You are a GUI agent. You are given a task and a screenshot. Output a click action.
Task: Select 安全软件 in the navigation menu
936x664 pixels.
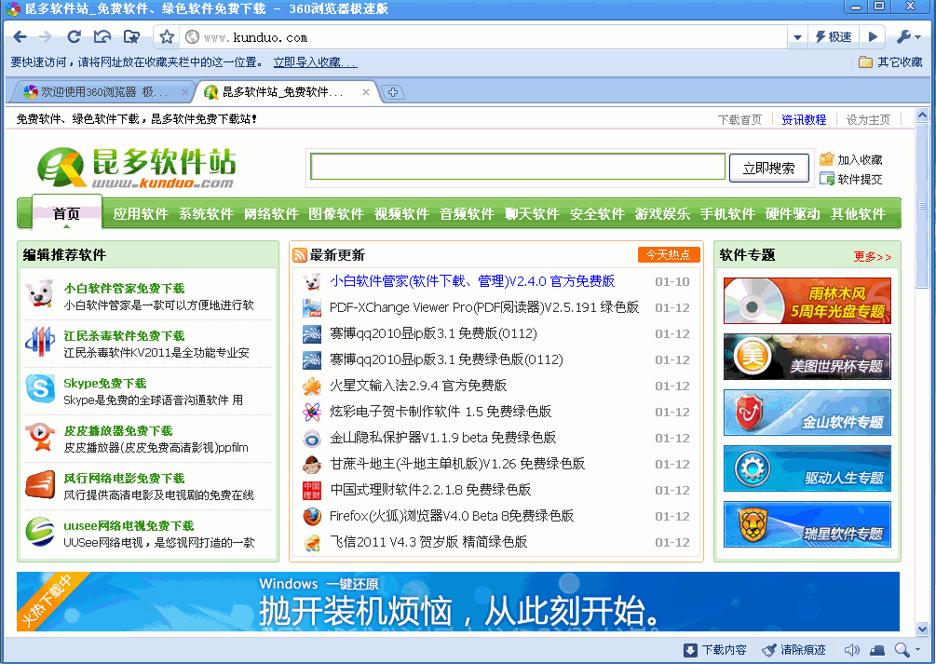click(597, 213)
